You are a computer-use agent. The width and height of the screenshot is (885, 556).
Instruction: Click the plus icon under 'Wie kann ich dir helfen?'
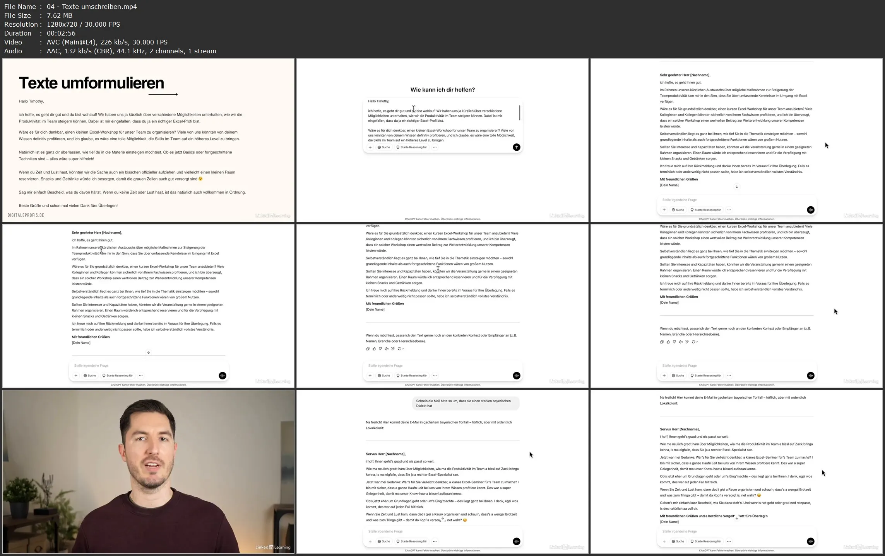pyautogui.click(x=370, y=147)
